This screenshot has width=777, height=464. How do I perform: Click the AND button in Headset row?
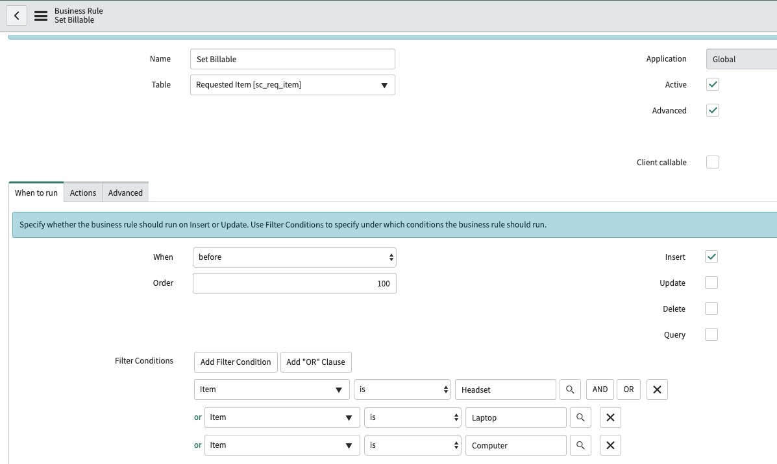600,389
